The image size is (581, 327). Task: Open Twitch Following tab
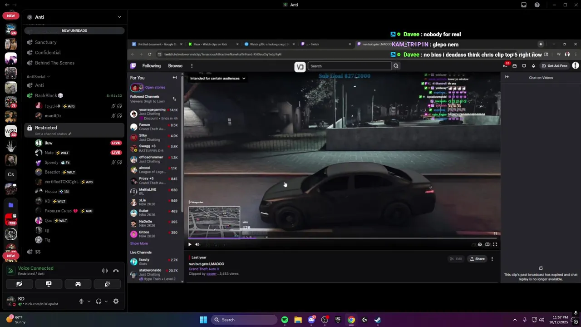pyautogui.click(x=151, y=66)
